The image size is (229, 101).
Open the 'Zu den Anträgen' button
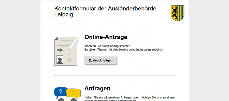point(101,61)
